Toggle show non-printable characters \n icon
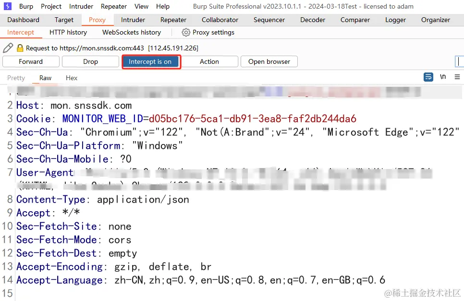This screenshot has height=301, width=464. coord(443,77)
